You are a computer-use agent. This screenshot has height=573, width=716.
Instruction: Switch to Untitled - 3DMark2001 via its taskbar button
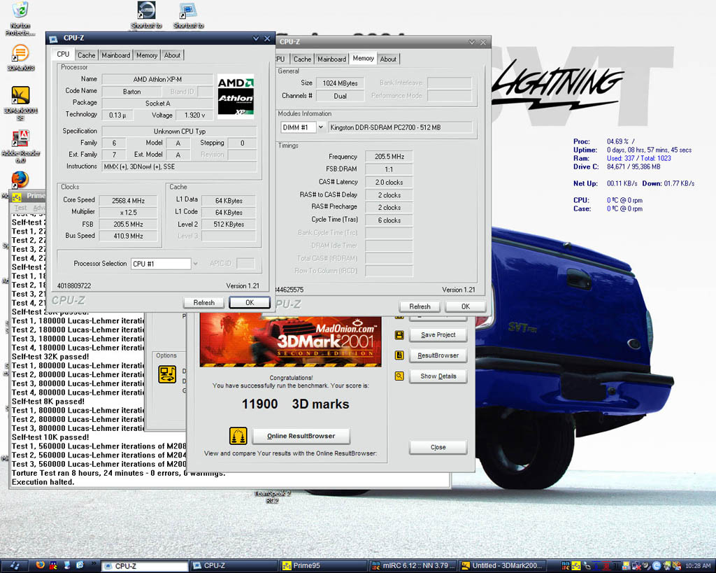[x=501, y=566]
